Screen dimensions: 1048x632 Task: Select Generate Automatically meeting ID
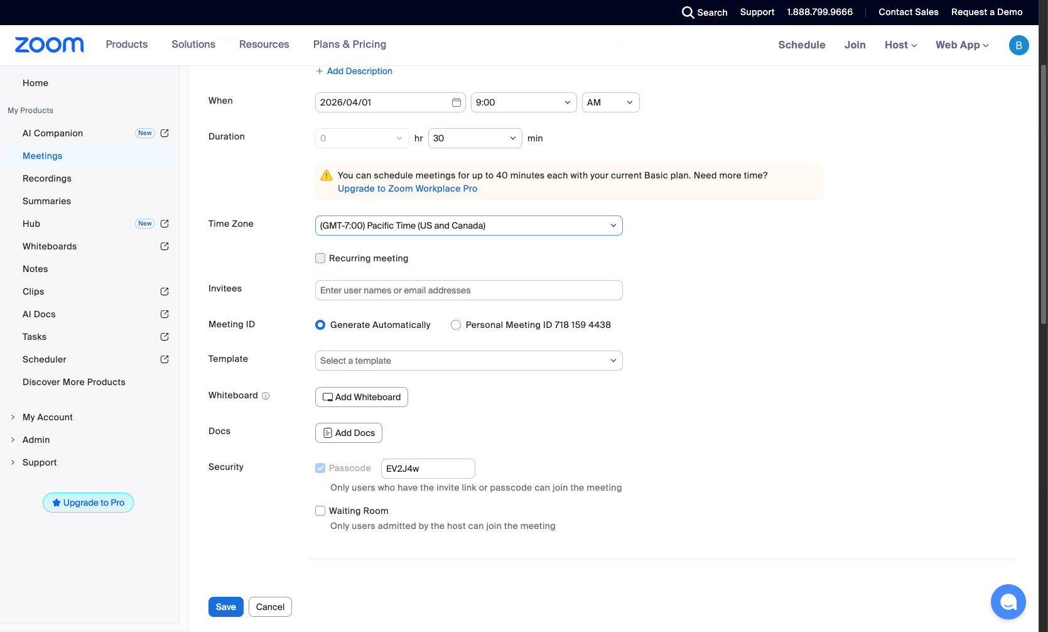pos(320,325)
